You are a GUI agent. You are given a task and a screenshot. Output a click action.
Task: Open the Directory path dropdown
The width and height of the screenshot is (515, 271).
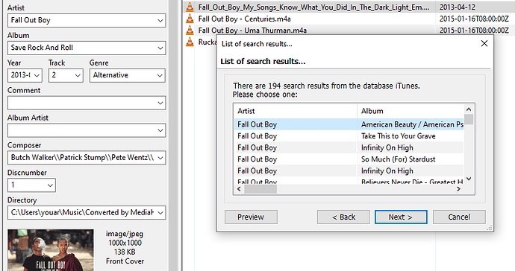coord(160,213)
